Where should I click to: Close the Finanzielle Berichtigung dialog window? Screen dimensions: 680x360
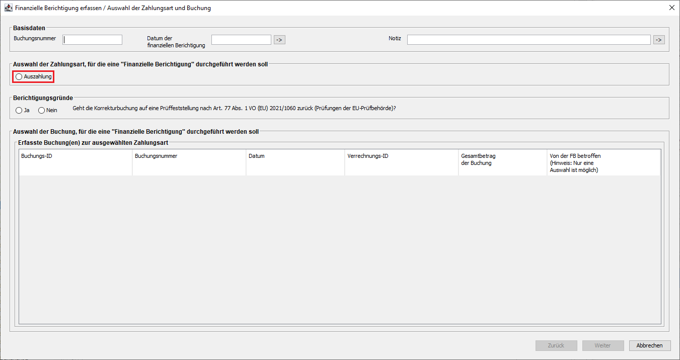click(671, 8)
